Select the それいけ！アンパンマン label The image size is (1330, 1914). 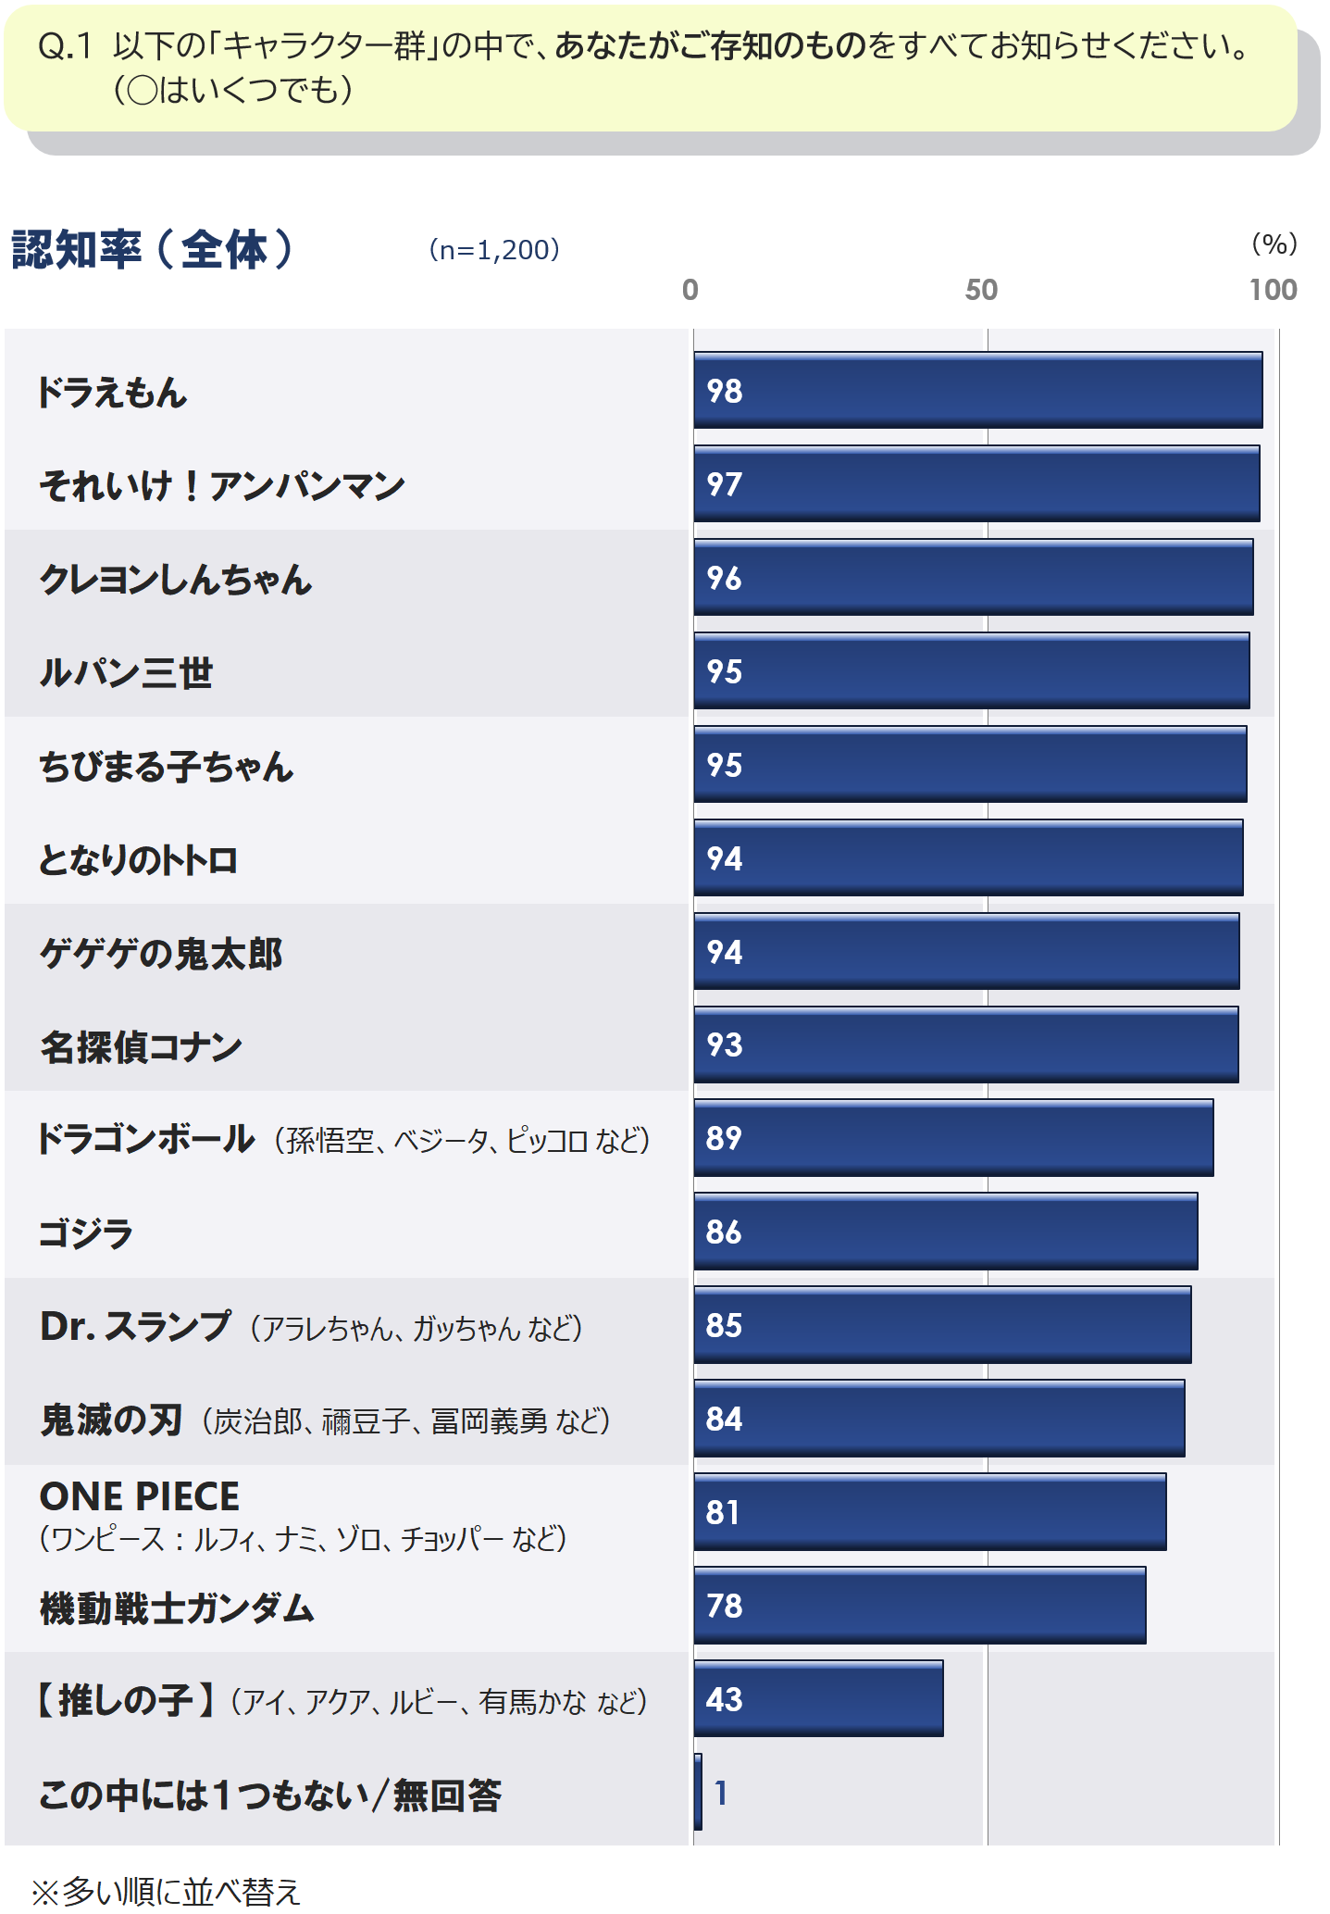tap(222, 485)
